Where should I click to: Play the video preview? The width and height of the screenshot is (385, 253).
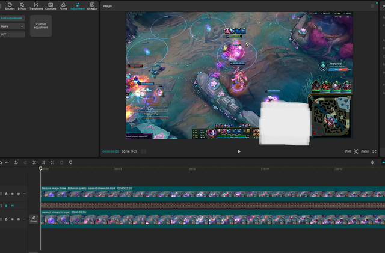click(x=239, y=151)
